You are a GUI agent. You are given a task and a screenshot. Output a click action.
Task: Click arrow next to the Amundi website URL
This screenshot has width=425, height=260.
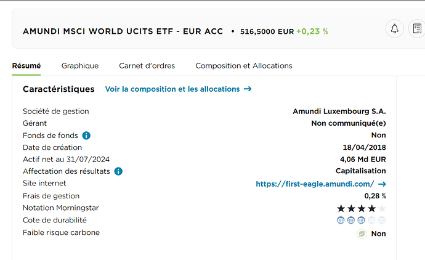point(382,184)
